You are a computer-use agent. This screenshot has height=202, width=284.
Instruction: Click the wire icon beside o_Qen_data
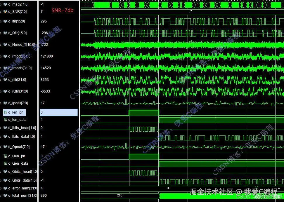click(6, 163)
